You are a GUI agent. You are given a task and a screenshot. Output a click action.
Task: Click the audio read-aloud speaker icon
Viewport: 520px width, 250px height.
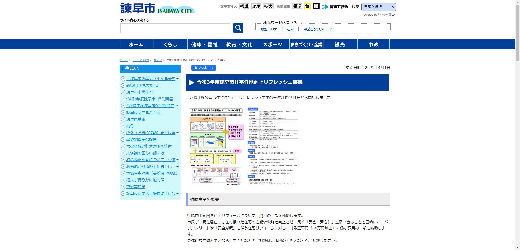(324, 6)
